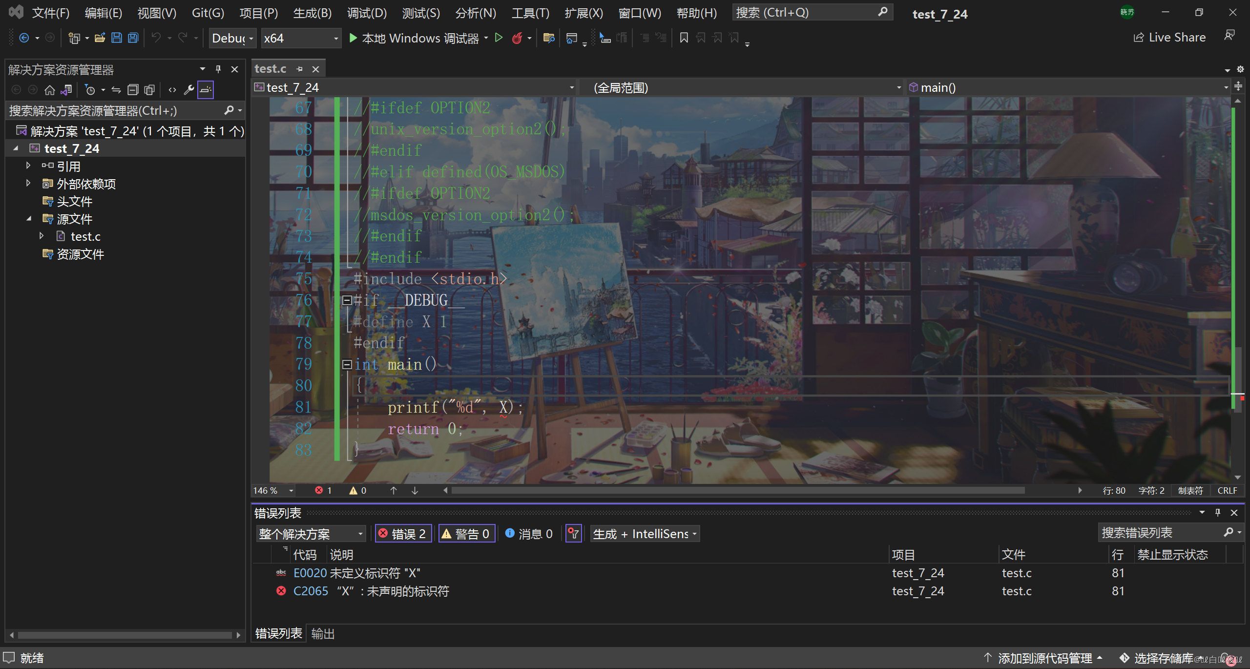Viewport: 1250px width, 669px height.
Task: Click the Save All toolbar icon
Action: click(133, 38)
